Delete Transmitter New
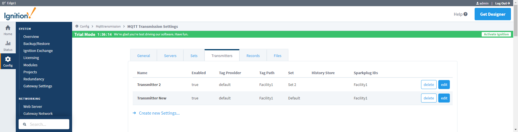 click(429, 98)
